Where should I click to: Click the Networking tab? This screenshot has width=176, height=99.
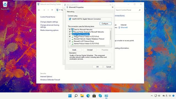(71, 12)
